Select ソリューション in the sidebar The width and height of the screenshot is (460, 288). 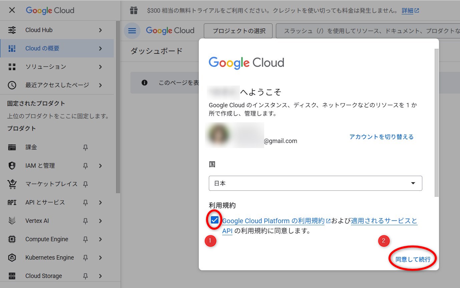pos(46,67)
